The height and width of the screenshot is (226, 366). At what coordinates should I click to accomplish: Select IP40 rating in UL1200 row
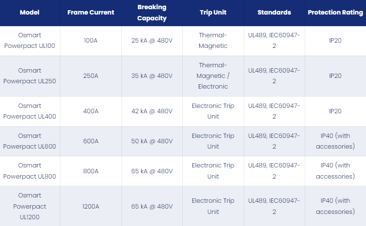tap(336, 206)
